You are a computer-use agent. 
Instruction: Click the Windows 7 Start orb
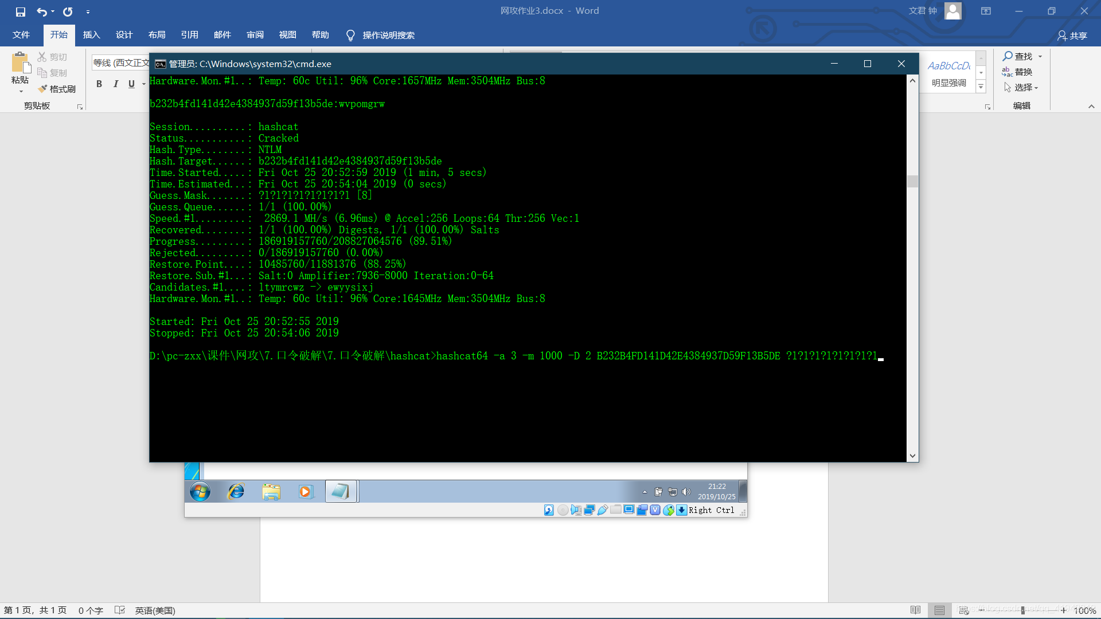(x=200, y=491)
